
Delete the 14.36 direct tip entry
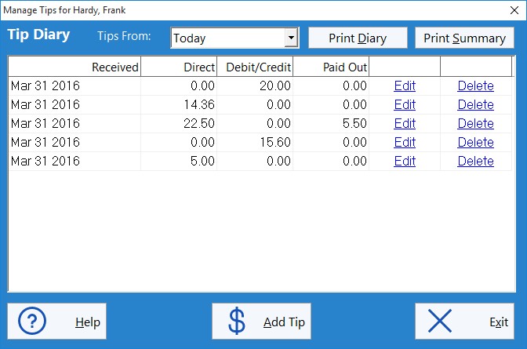point(475,104)
